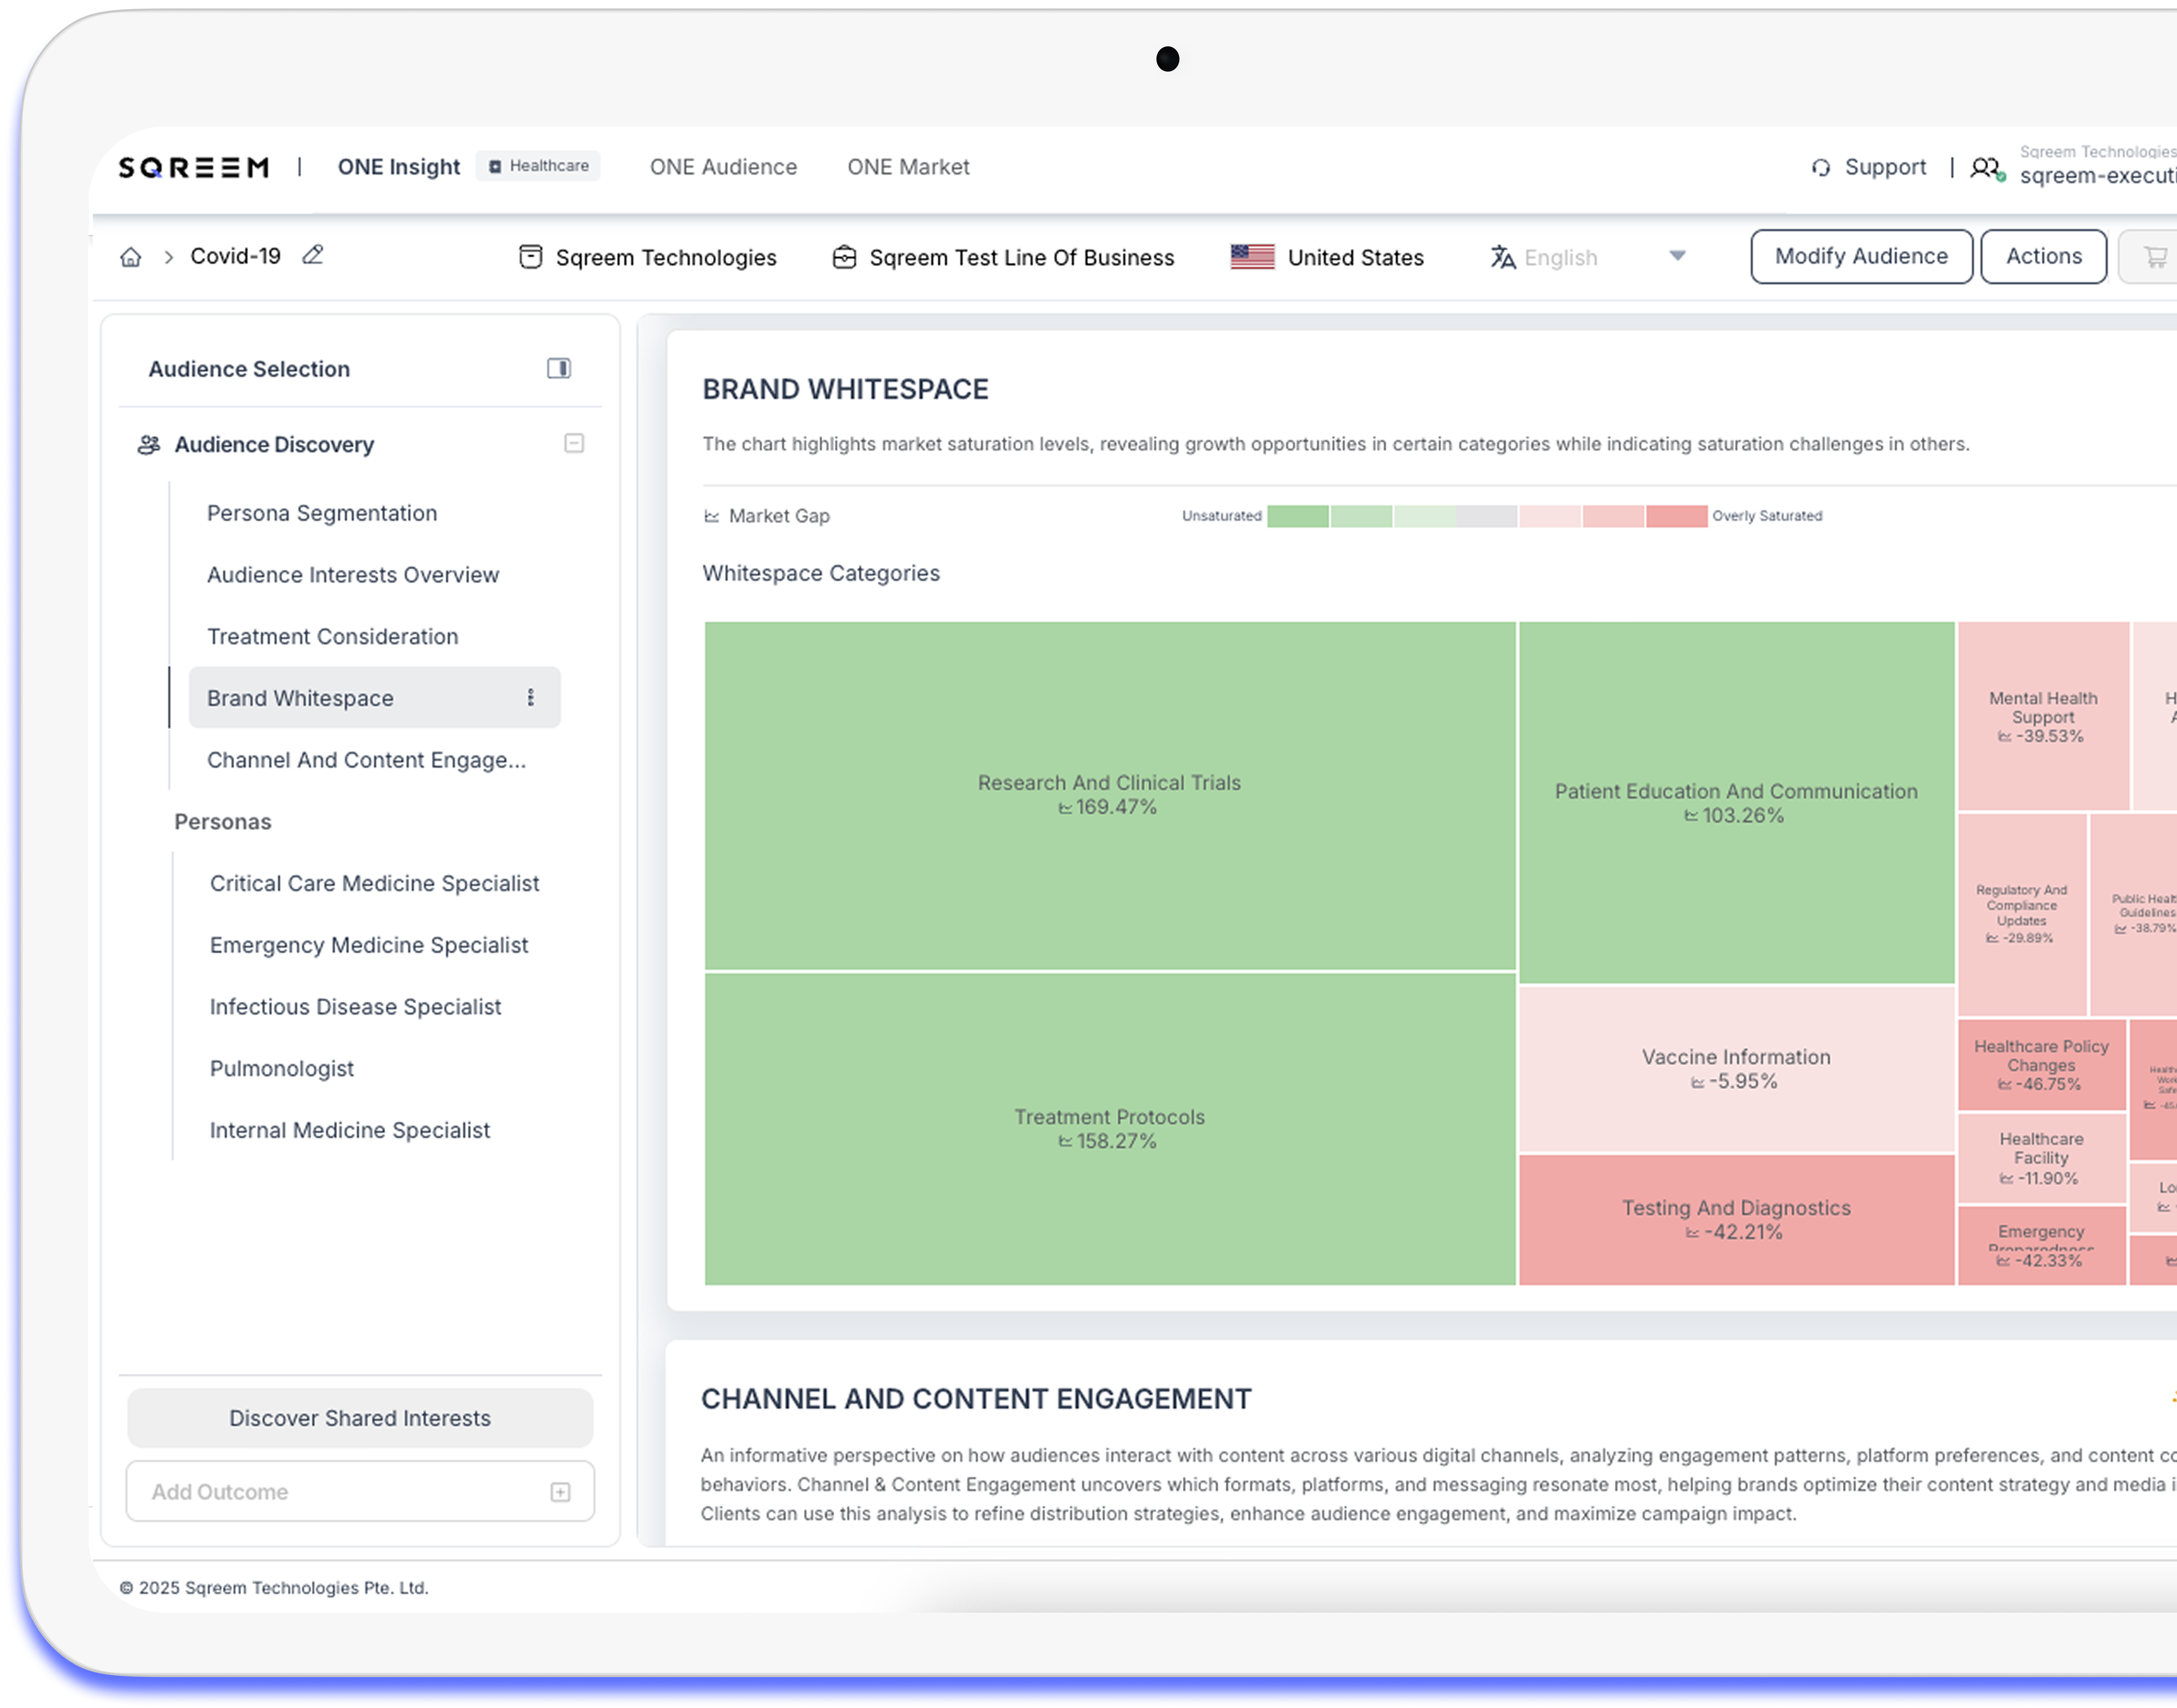The height and width of the screenshot is (1708, 2177).
Task: Click the Support link
Action: click(1885, 167)
